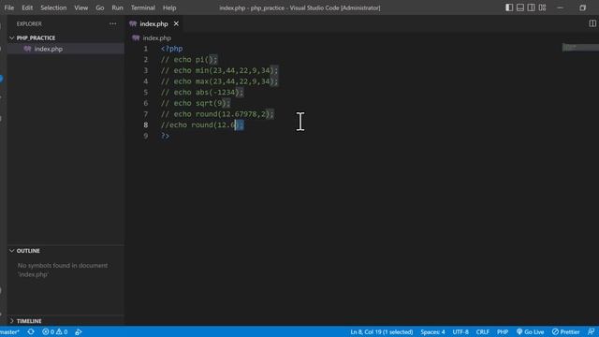Image resolution: width=599 pixels, height=337 pixels.
Task: Toggle bottom panel layout icon
Action: (520, 7)
